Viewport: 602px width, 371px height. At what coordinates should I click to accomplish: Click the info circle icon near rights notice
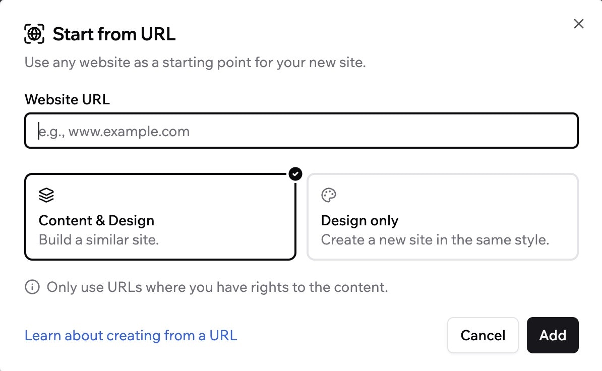point(32,287)
